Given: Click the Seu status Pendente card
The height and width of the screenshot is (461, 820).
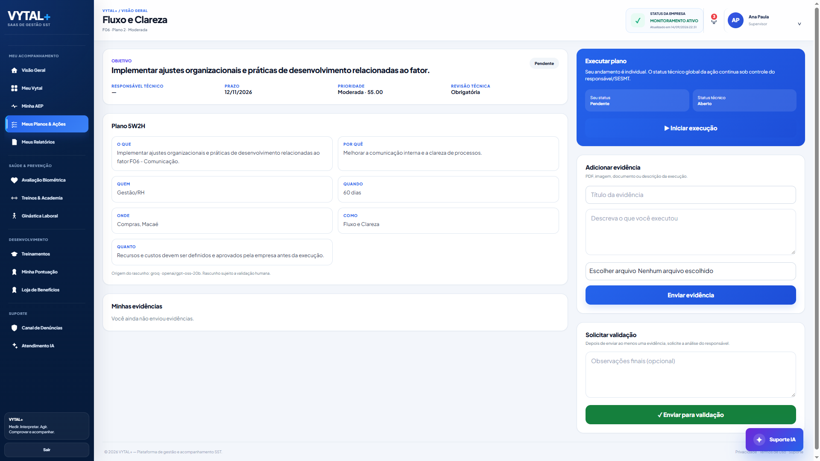Looking at the screenshot, I should click(x=637, y=100).
